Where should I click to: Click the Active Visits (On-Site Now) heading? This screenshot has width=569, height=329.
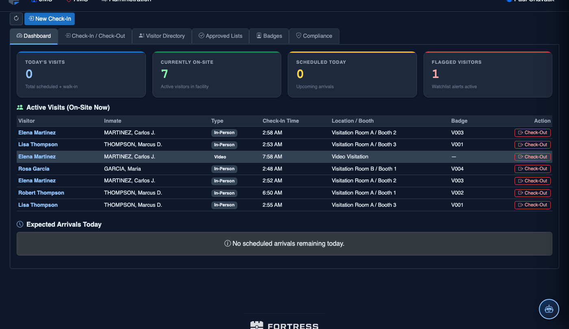pyautogui.click(x=68, y=108)
